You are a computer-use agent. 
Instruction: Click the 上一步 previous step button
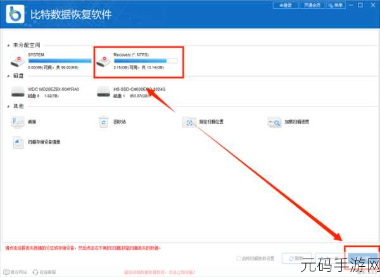coord(329,259)
